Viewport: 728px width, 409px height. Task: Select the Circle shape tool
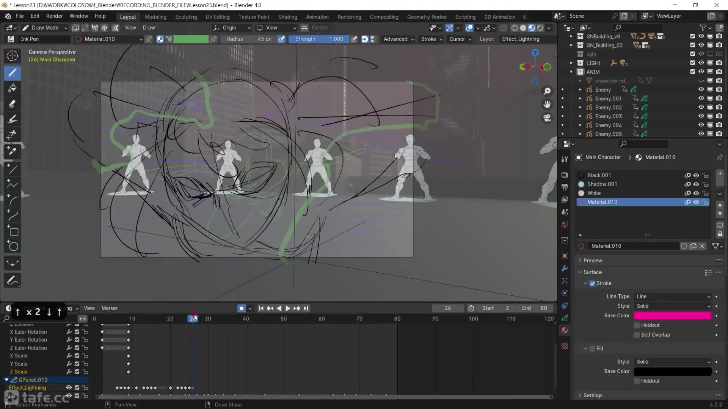[x=13, y=247]
